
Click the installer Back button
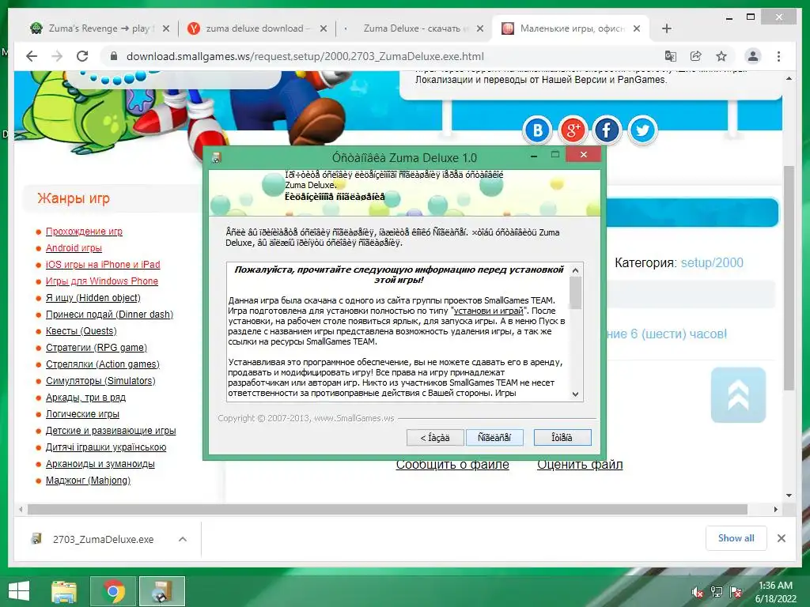click(434, 438)
